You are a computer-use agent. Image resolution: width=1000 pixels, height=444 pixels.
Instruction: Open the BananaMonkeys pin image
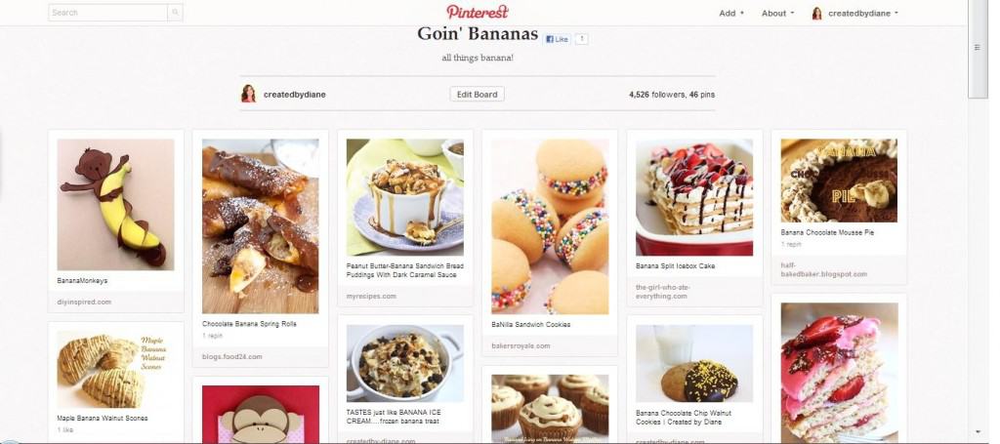pyautogui.click(x=115, y=205)
